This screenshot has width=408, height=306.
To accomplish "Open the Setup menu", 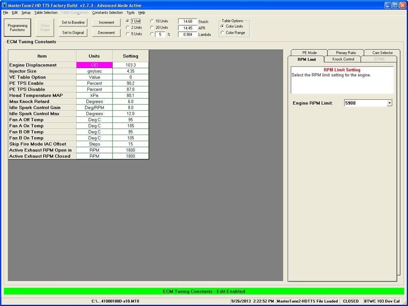I will pos(26,12).
